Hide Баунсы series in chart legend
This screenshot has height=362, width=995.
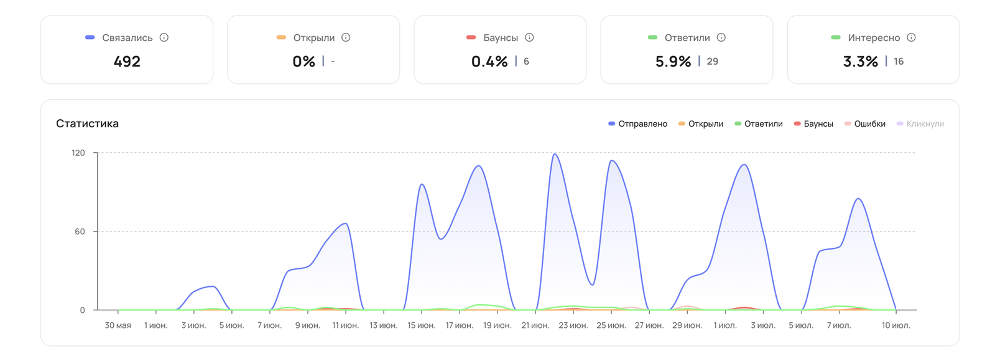coord(813,124)
